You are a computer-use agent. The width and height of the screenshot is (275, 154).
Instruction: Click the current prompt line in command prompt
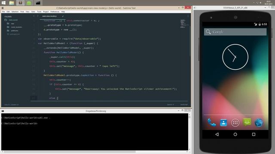pyautogui.click(x=19, y=124)
